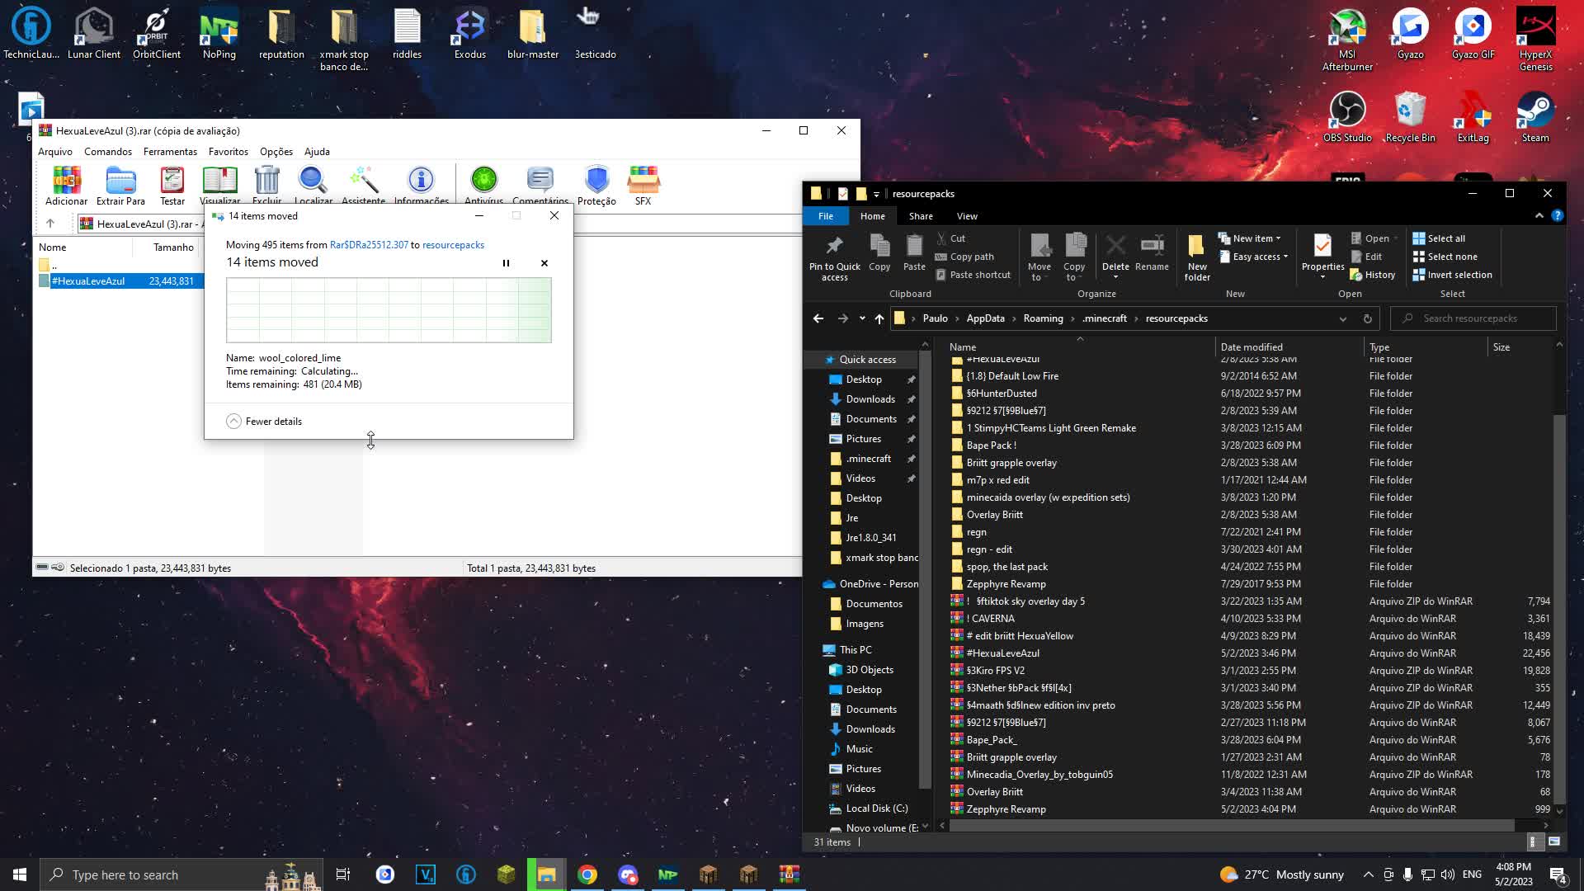Pause the file move operation
This screenshot has width=1584, height=891.
coord(506,263)
